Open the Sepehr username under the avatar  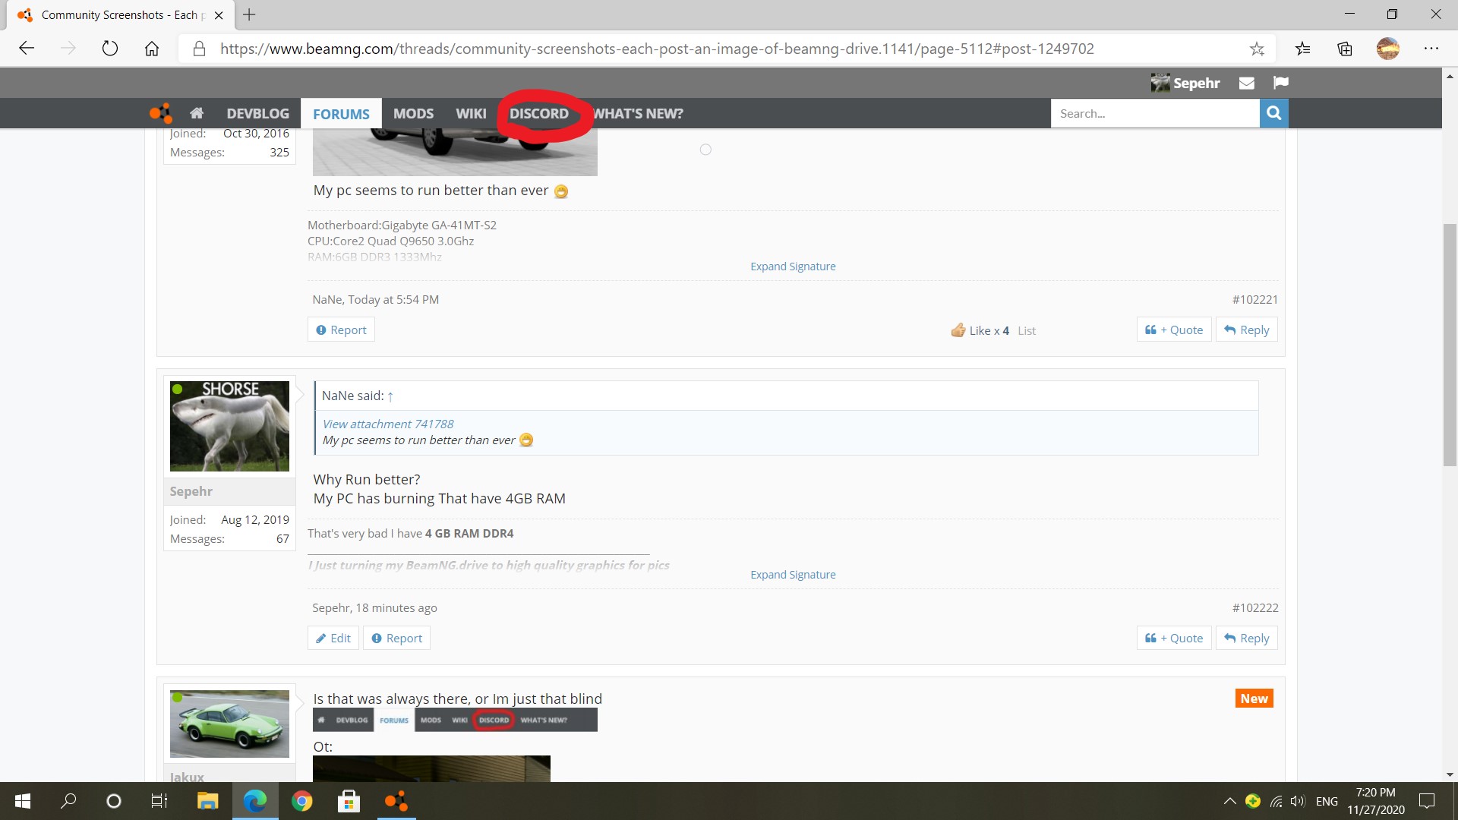[191, 491]
